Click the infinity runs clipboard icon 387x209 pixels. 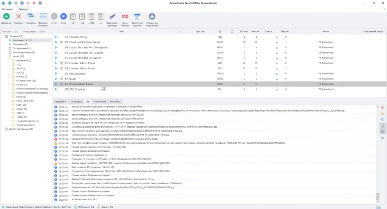click(101, 17)
